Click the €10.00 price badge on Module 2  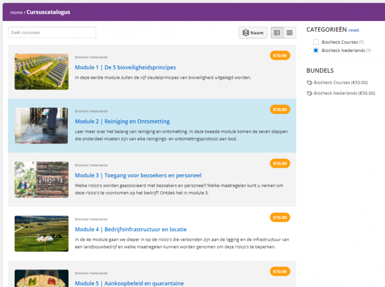click(280, 110)
